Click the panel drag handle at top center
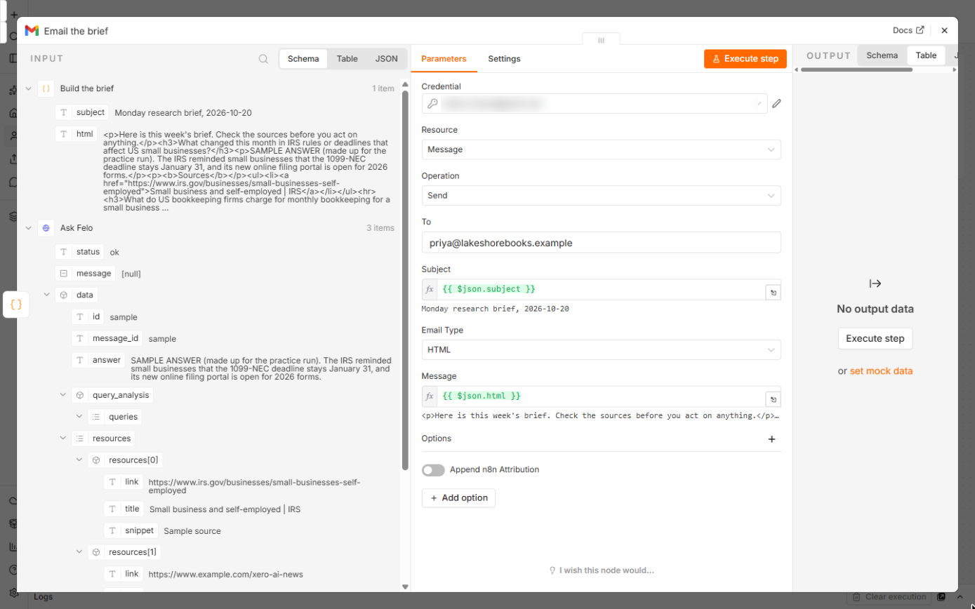The width and height of the screenshot is (975, 609). click(x=601, y=40)
